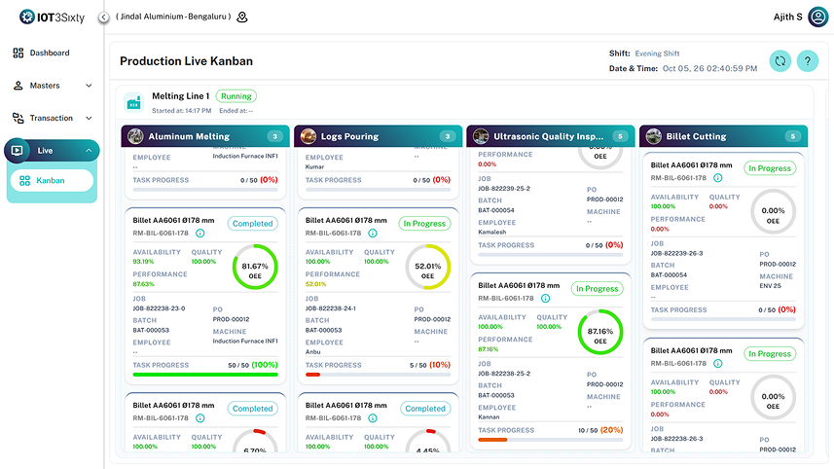Screen dimensions: 834x469
Task: Click the Melting Line 1 title
Action: (x=181, y=96)
